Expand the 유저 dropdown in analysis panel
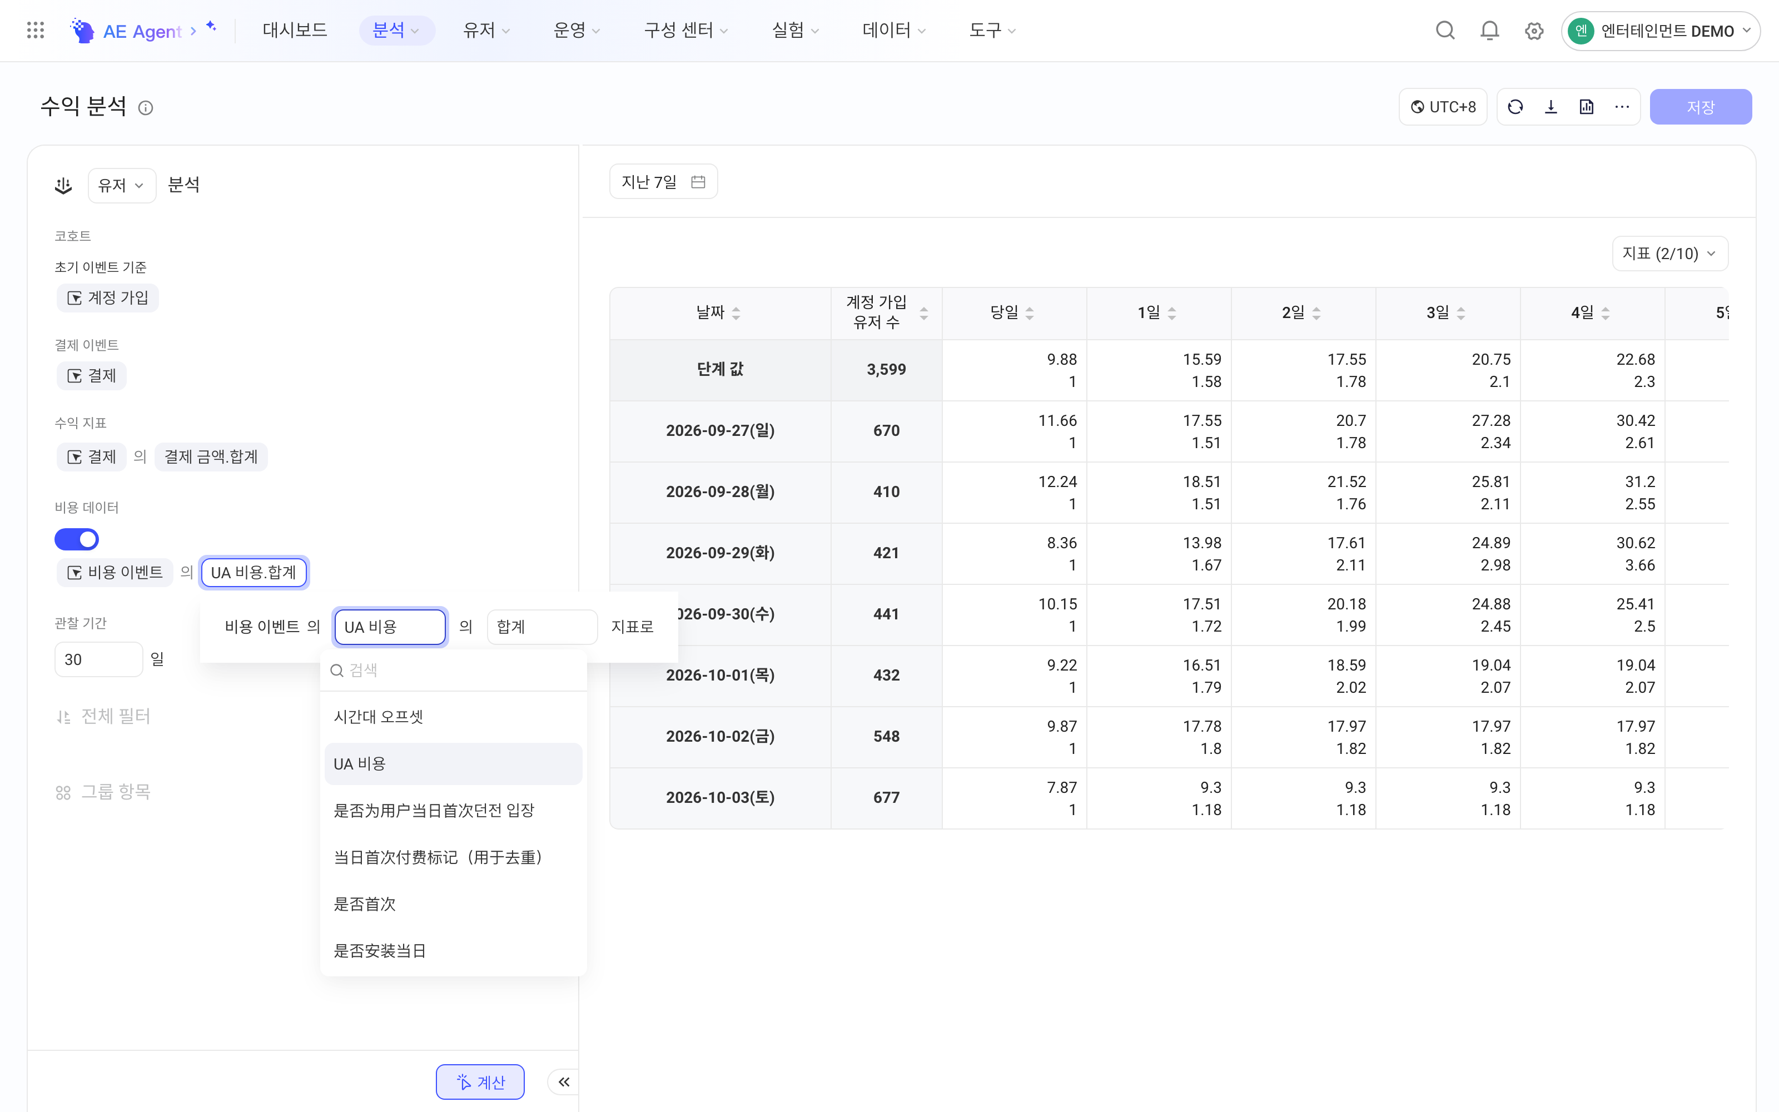This screenshot has height=1112, width=1779. (x=121, y=185)
